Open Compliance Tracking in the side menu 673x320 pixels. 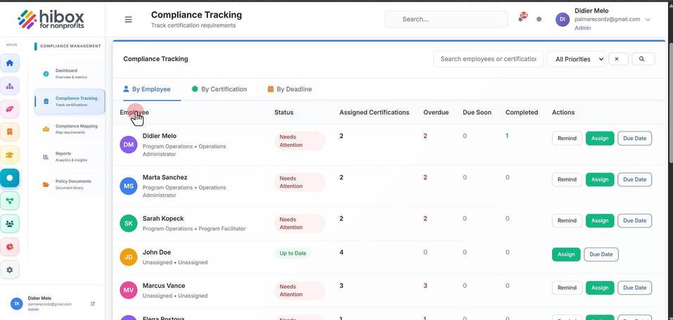pos(70,101)
